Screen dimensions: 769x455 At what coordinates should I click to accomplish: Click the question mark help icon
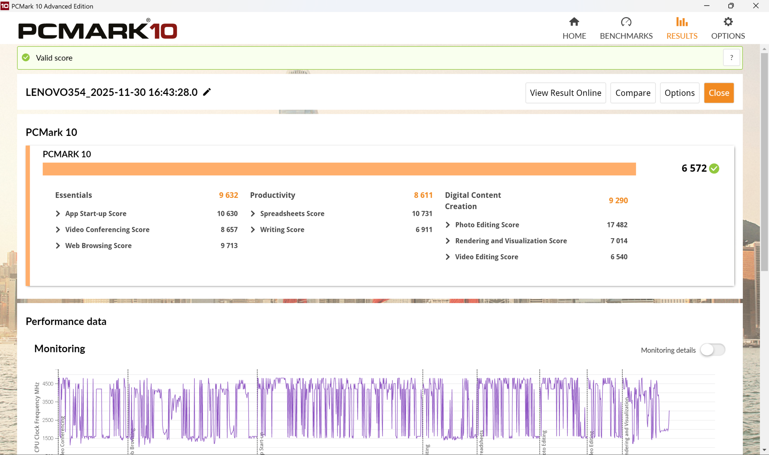click(731, 58)
